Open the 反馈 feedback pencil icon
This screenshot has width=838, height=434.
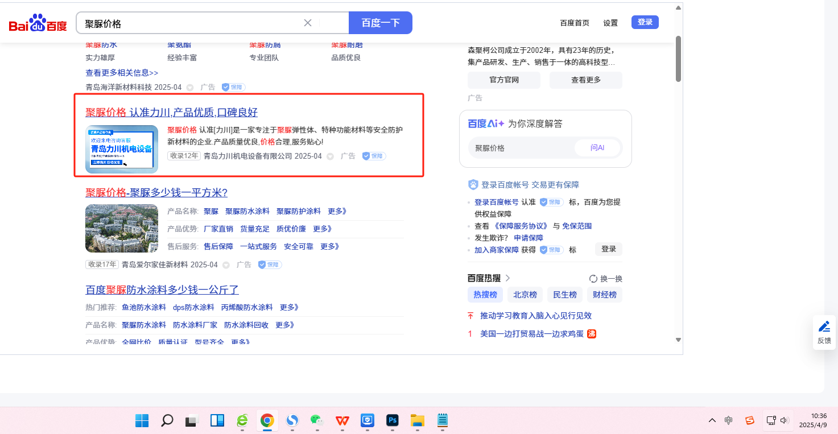click(824, 326)
